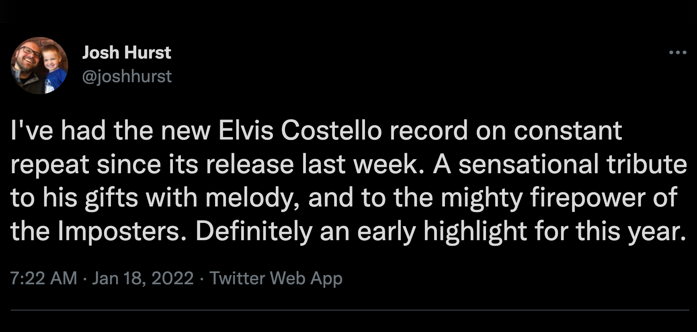The height and width of the screenshot is (332, 697).
Task: Open the 7:22 AM timestamp link
Action: tap(43, 278)
